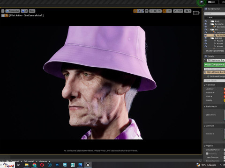Open Photoshop from the taskbar
The width and height of the screenshot is (225, 168).
tap(57, 165)
